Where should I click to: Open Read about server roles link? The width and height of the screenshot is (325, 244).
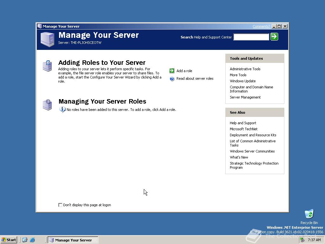coord(195,78)
